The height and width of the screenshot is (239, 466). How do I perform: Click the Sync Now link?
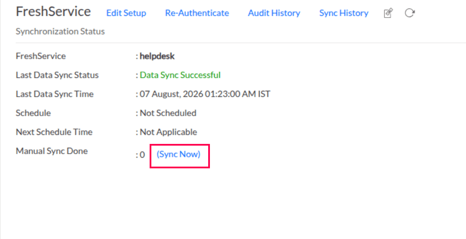179,154
